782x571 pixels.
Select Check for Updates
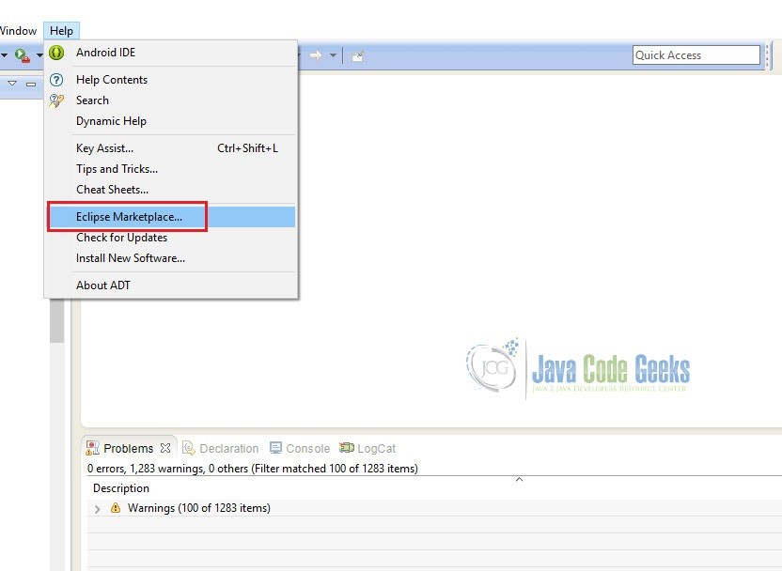tap(171, 238)
